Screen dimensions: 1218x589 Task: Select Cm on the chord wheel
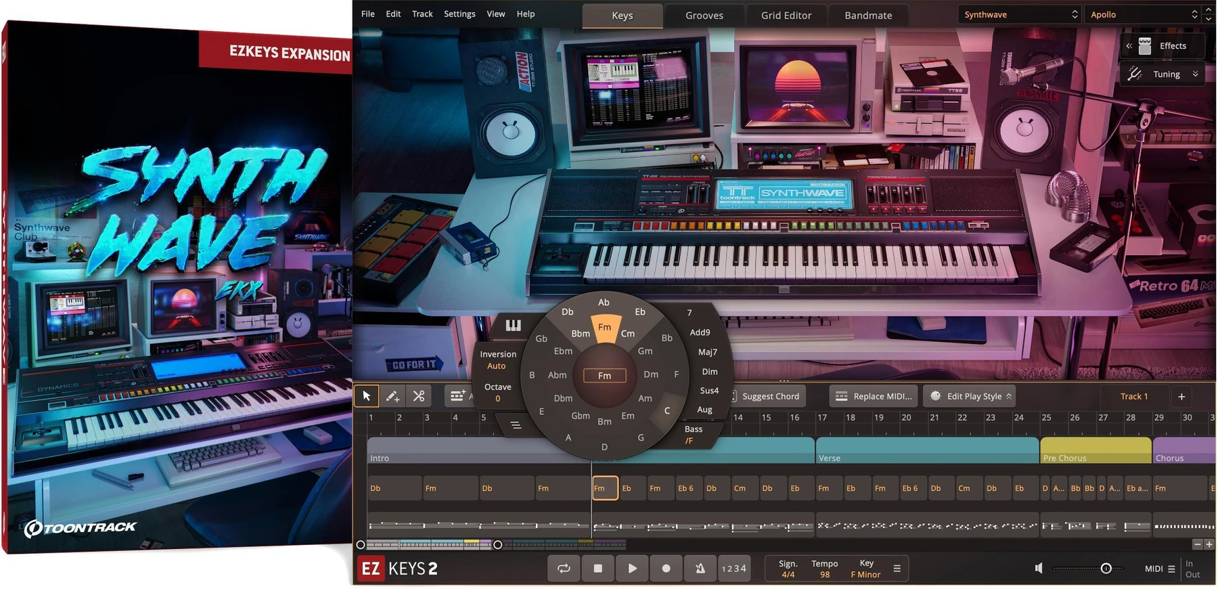[628, 334]
